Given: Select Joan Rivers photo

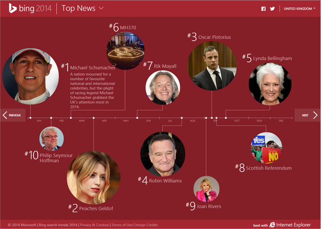Looking at the screenshot, I should (207, 189).
